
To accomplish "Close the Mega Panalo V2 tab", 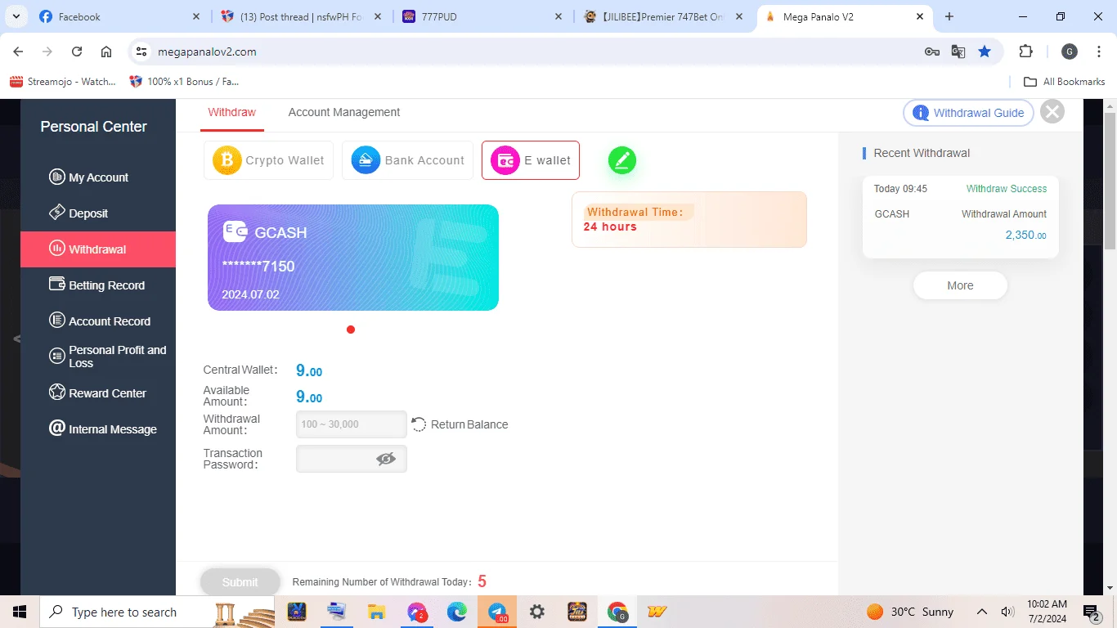I will point(920,16).
